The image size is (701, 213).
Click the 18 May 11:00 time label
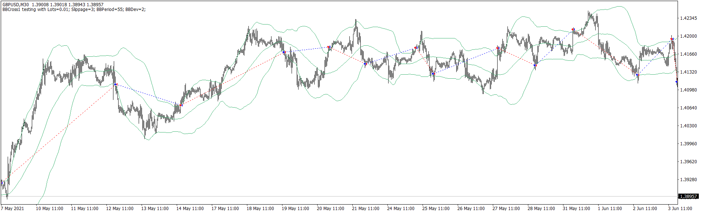tap(260, 209)
